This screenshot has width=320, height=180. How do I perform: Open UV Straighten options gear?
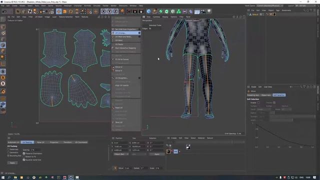pyautogui.click(x=139, y=78)
